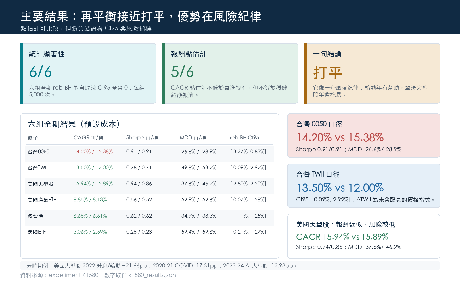Click the CAGR 再/持 column header
460x287 pixels.
click(89, 138)
